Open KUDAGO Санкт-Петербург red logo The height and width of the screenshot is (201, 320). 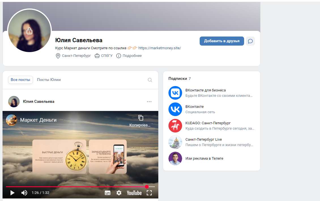[175, 126]
